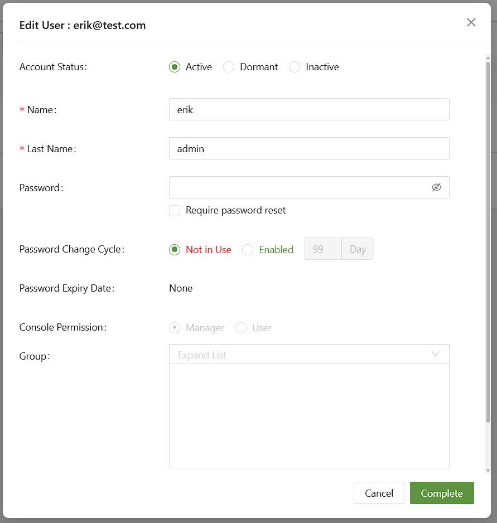Set account status to Dormant
The width and height of the screenshot is (497, 523).
[x=229, y=67]
